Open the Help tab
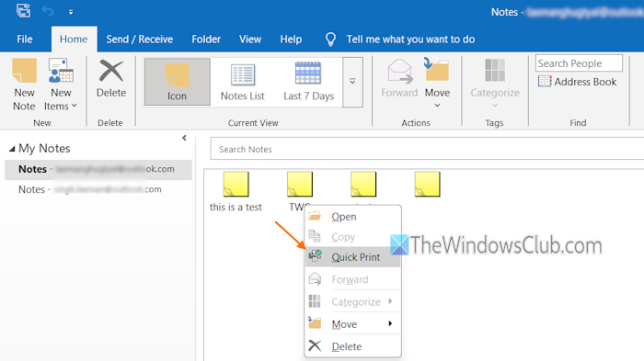 click(x=291, y=39)
